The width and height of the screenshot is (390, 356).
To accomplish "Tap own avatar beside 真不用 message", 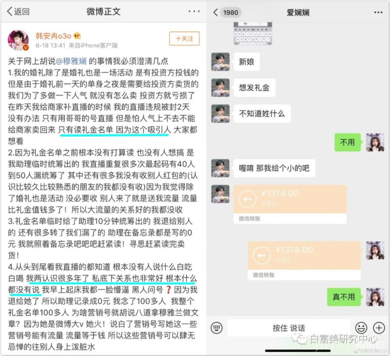I will [x=375, y=297].
